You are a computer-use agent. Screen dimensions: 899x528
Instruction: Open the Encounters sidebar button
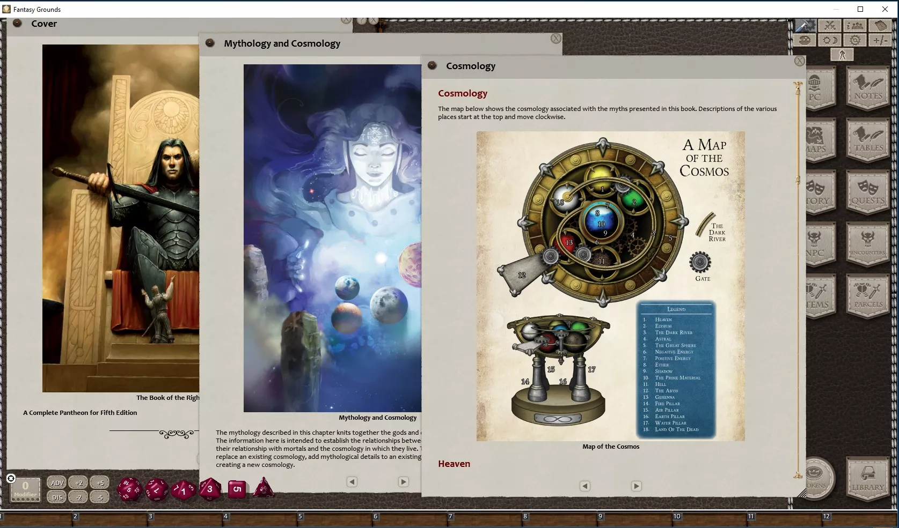click(868, 245)
